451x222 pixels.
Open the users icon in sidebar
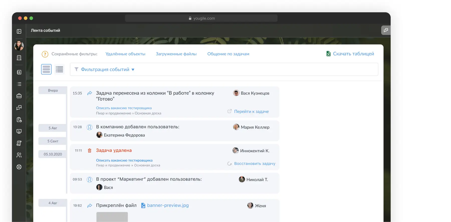click(x=19, y=155)
